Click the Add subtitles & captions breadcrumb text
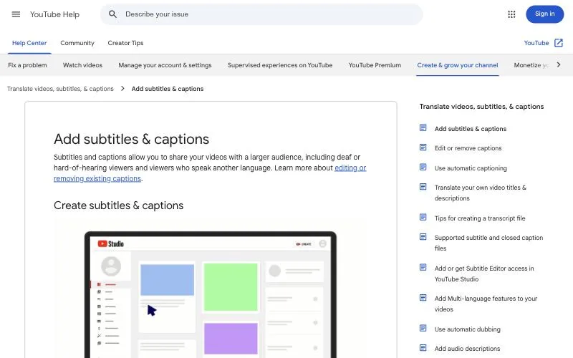Viewport: 573px width, 358px height. (x=168, y=89)
